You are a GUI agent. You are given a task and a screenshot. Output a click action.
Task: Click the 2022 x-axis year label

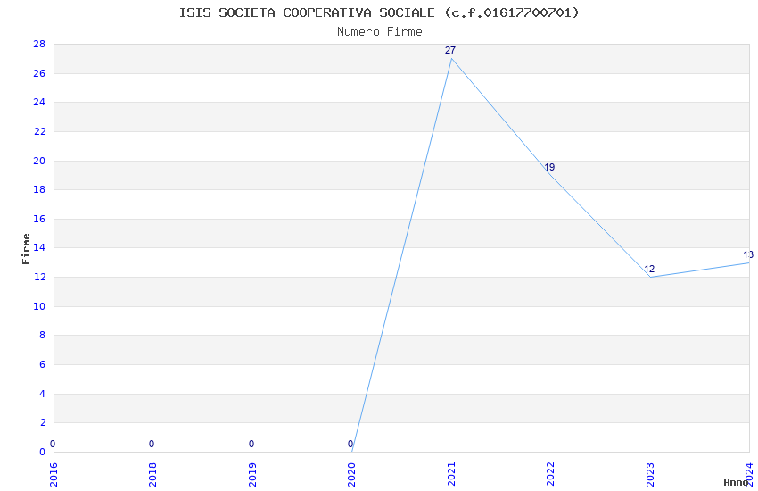point(550,475)
